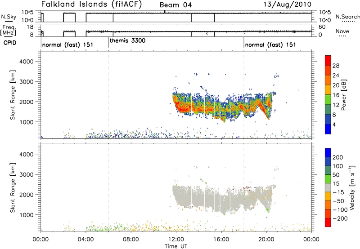Click the blue bottom of the power color bar
The image size is (360, 249).
click(x=328, y=129)
